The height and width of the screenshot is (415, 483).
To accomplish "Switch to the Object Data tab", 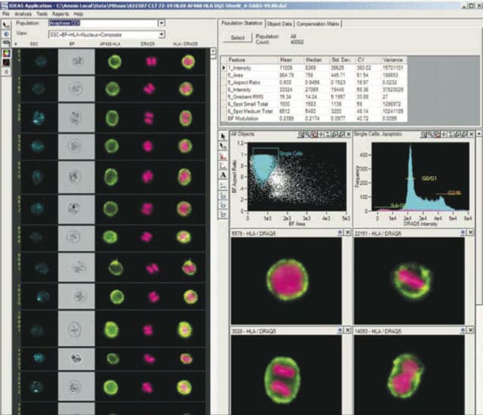I will (279, 23).
